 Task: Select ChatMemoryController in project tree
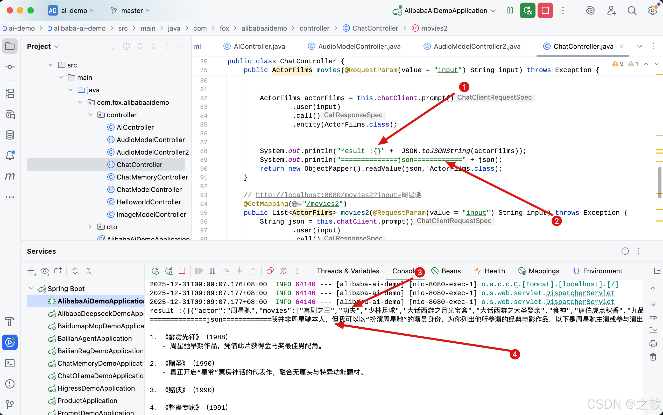[x=152, y=177]
